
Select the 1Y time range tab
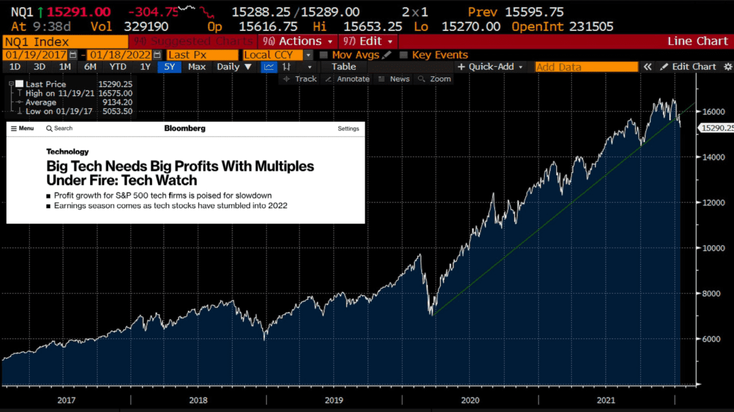coord(146,67)
